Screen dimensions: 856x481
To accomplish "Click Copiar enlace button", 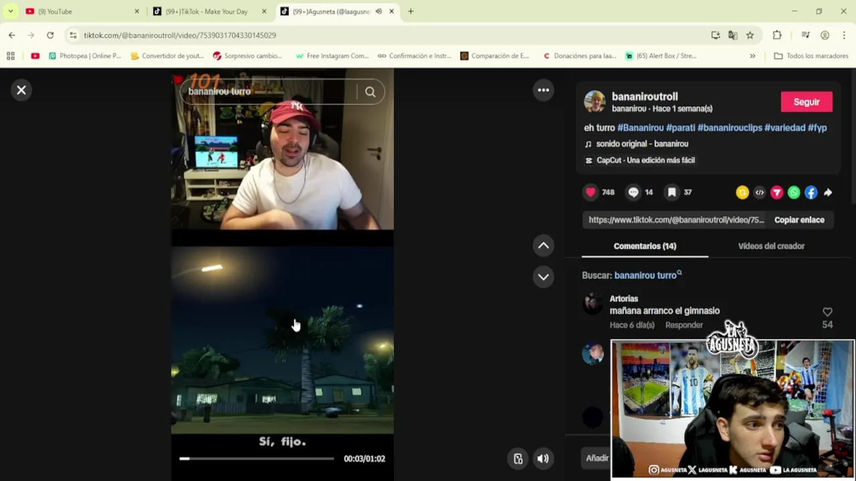I will (799, 220).
